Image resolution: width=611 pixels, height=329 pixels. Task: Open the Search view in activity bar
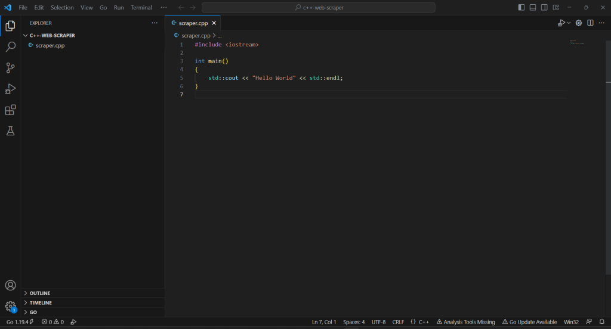tap(10, 46)
